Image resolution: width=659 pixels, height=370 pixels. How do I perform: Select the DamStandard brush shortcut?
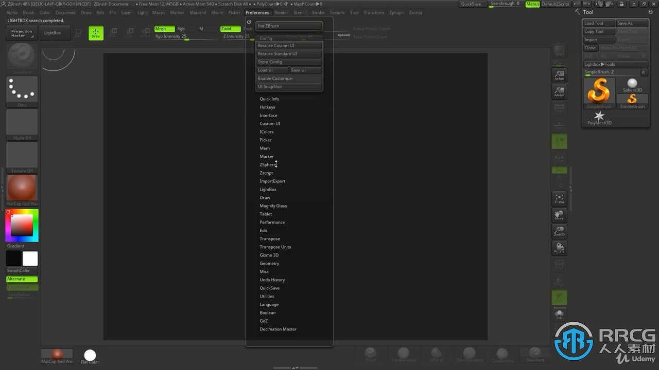[469, 355]
